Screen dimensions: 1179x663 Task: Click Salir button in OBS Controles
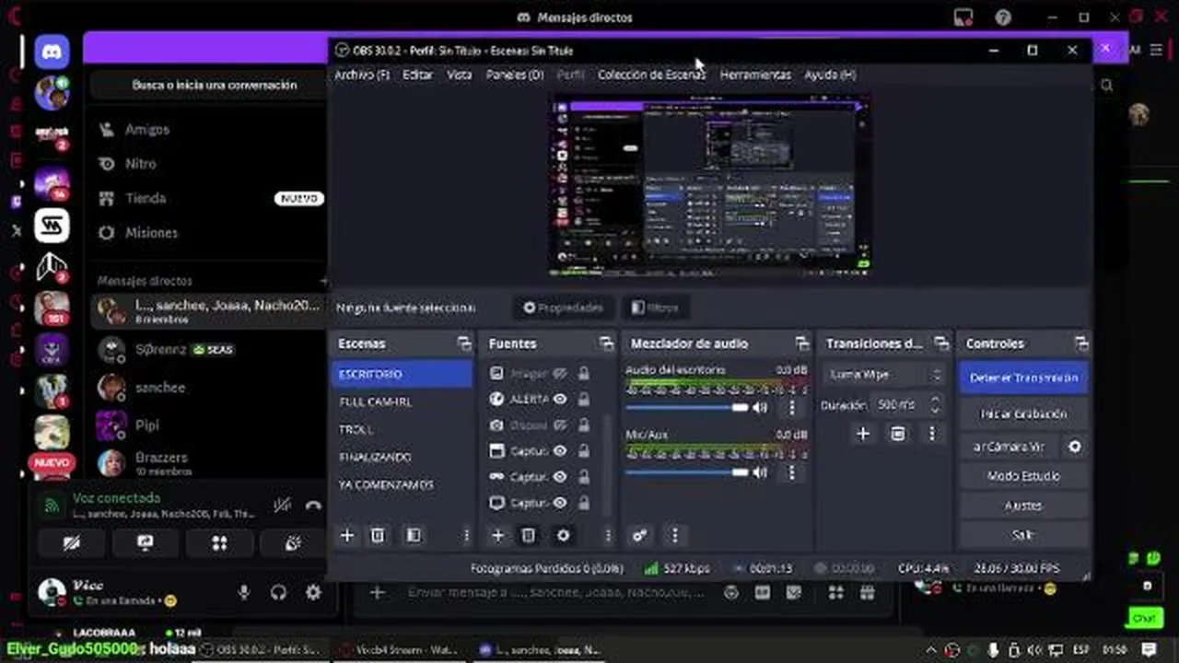point(1023,534)
